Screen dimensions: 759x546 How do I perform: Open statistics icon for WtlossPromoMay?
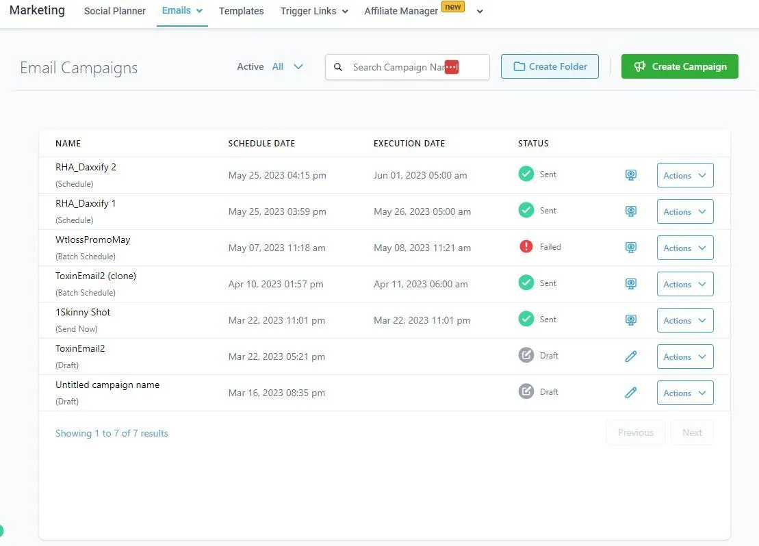pos(630,248)
